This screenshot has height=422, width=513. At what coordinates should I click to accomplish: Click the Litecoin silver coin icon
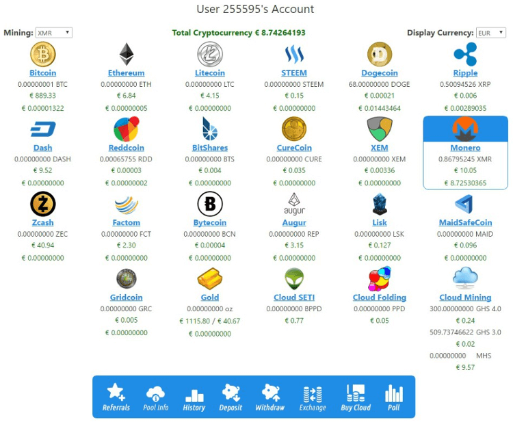210,54
